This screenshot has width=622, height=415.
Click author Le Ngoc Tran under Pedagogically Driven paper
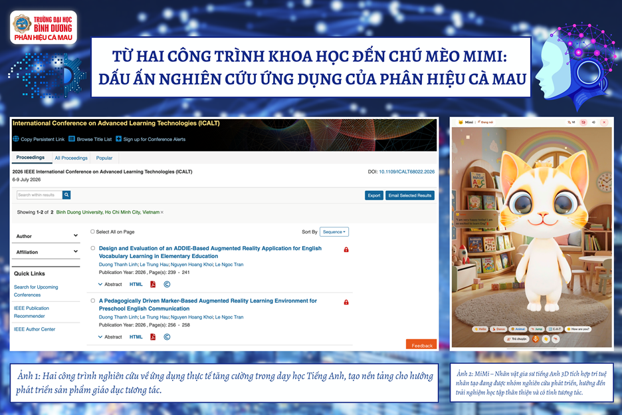(229, 317)
